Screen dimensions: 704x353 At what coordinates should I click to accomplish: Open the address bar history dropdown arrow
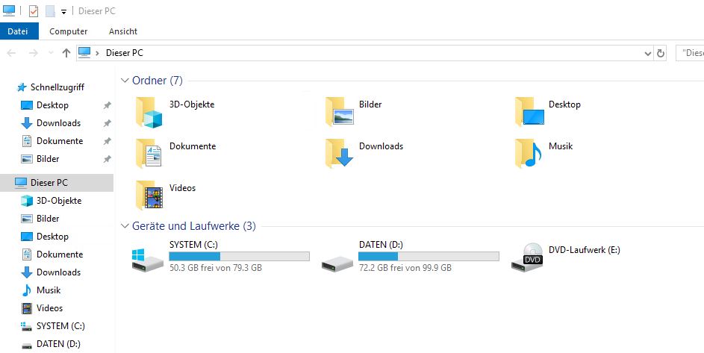[x=648, y=54]
